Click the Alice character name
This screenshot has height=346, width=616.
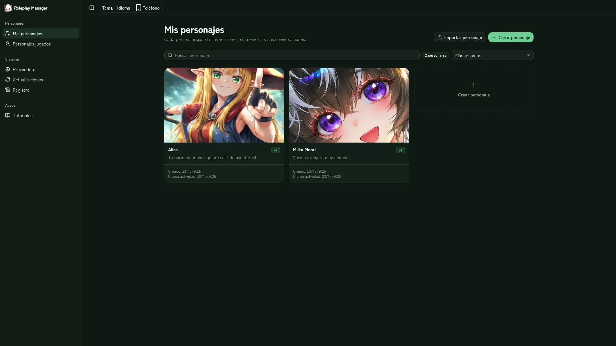click(x=173, y=150)
